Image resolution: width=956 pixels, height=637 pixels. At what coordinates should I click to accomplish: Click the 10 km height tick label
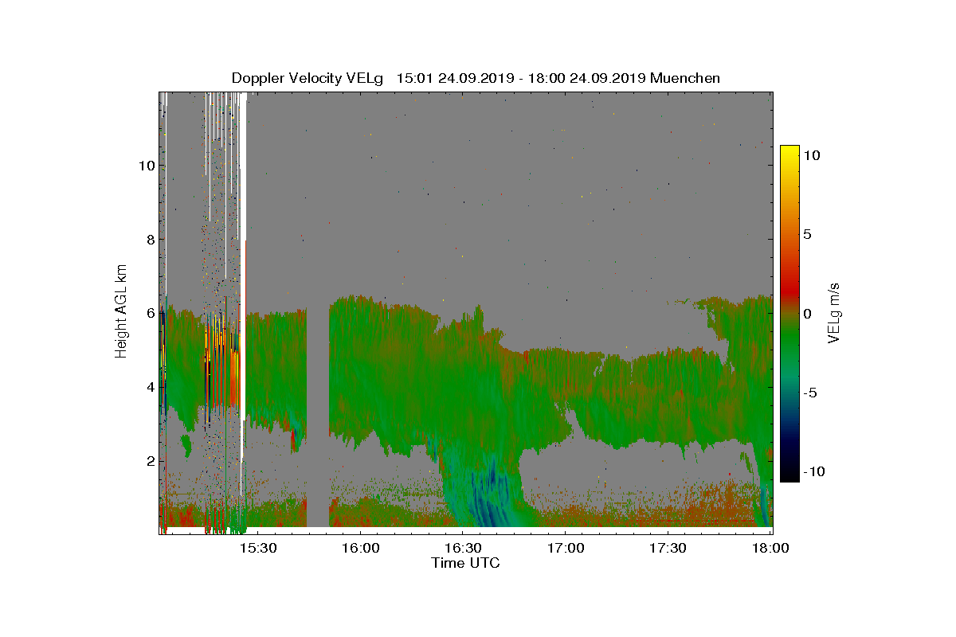(145, 166)
